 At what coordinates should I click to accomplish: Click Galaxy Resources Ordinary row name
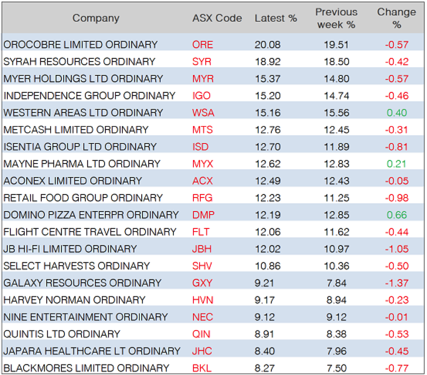82,283
